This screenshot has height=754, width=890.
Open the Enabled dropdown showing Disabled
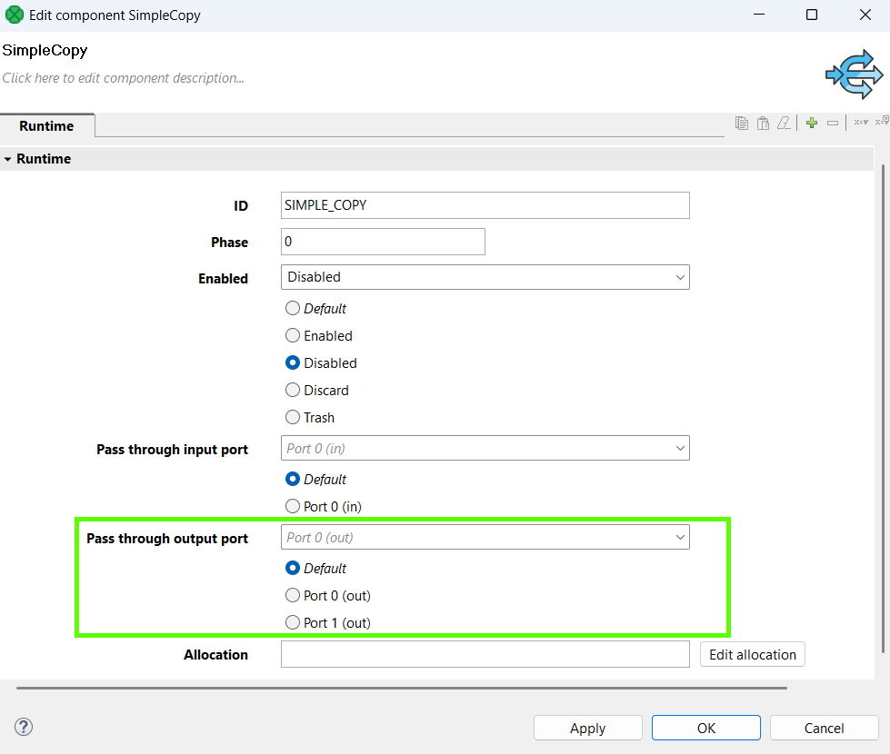[485, 277]
